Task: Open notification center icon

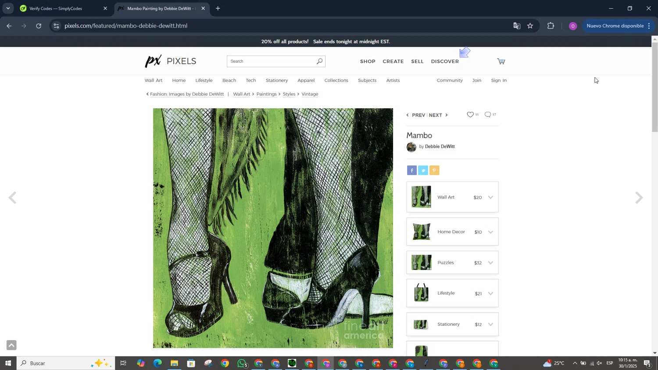Action: (647, 363)
